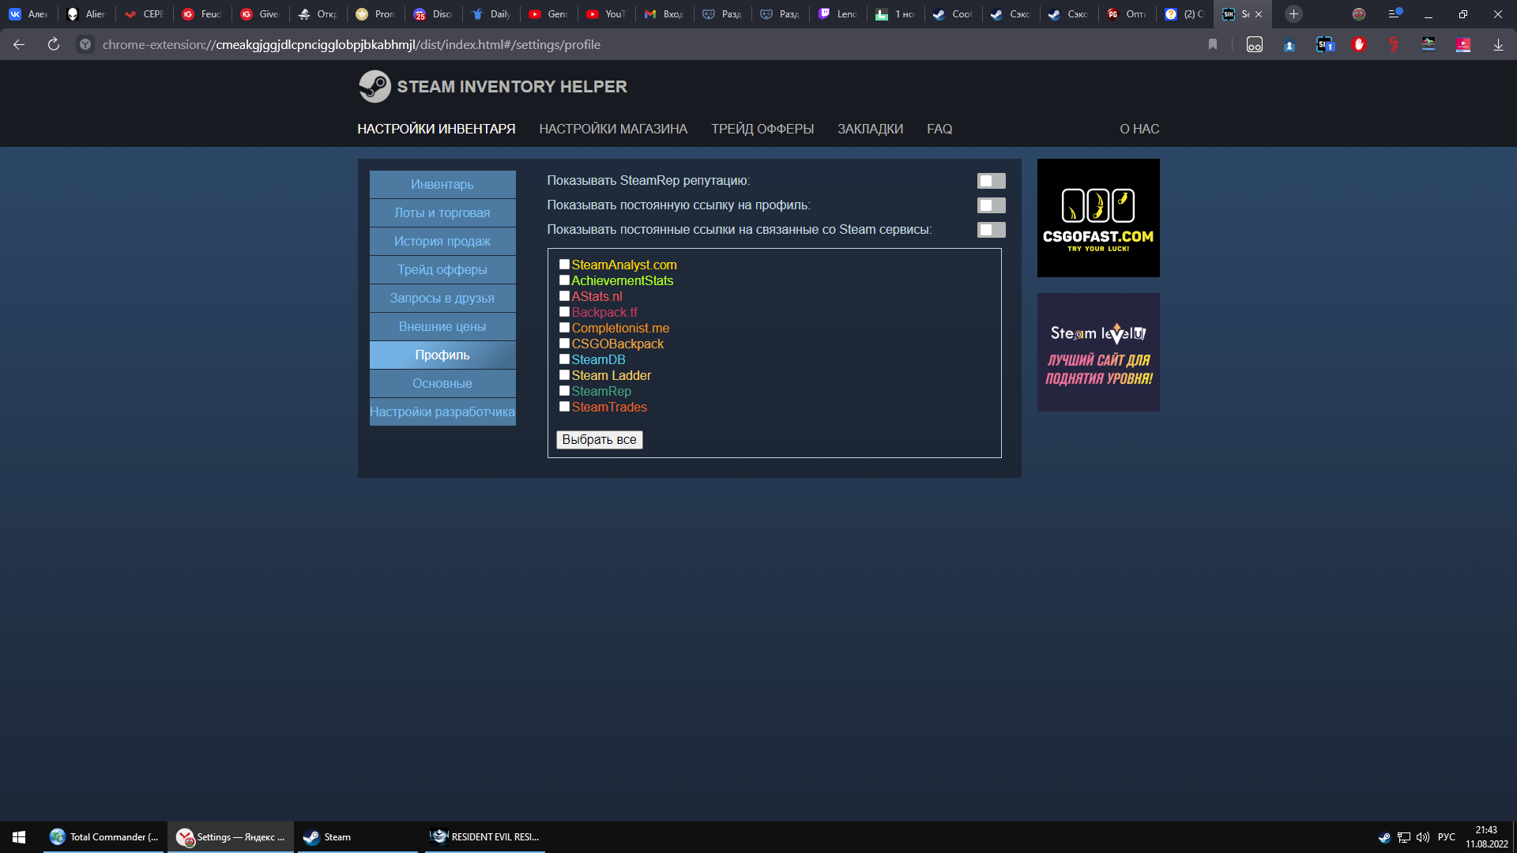Open the browser main menu icon
This screenshot has width=1517, height=853.
(1395, 14)
